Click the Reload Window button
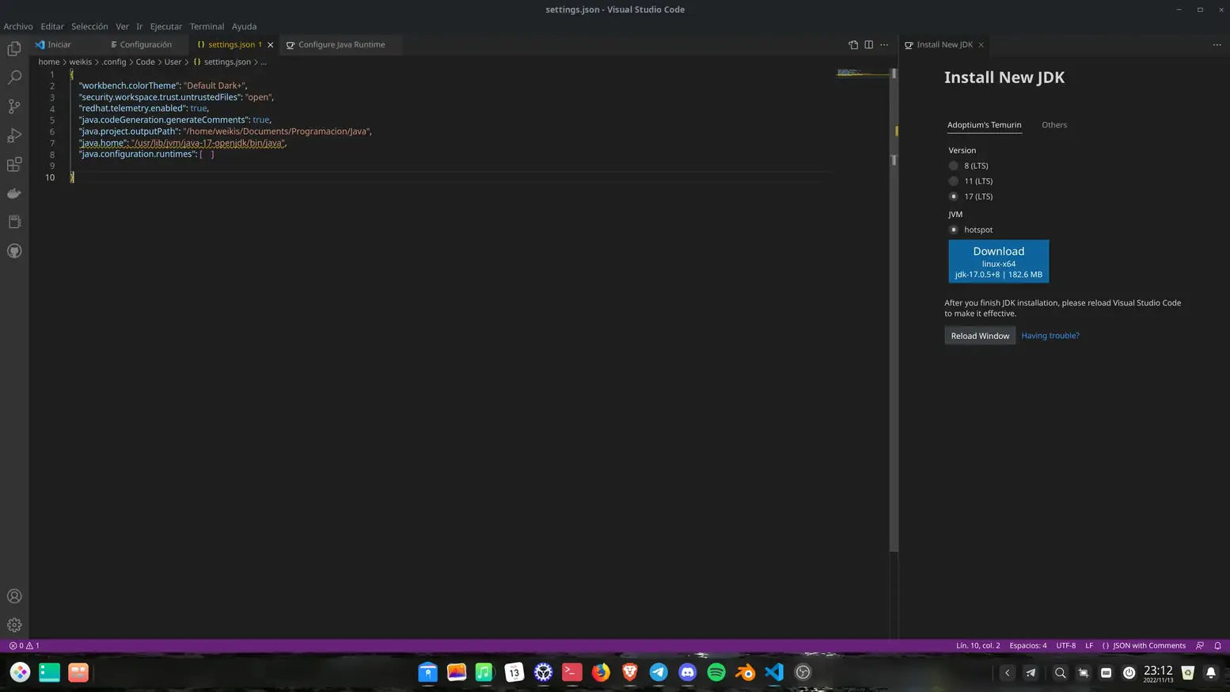Screen dimensions: 1230x692 click(x=980, y=336)
